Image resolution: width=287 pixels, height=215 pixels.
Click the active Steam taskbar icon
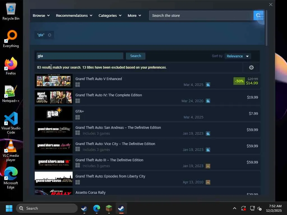(121, 208)
